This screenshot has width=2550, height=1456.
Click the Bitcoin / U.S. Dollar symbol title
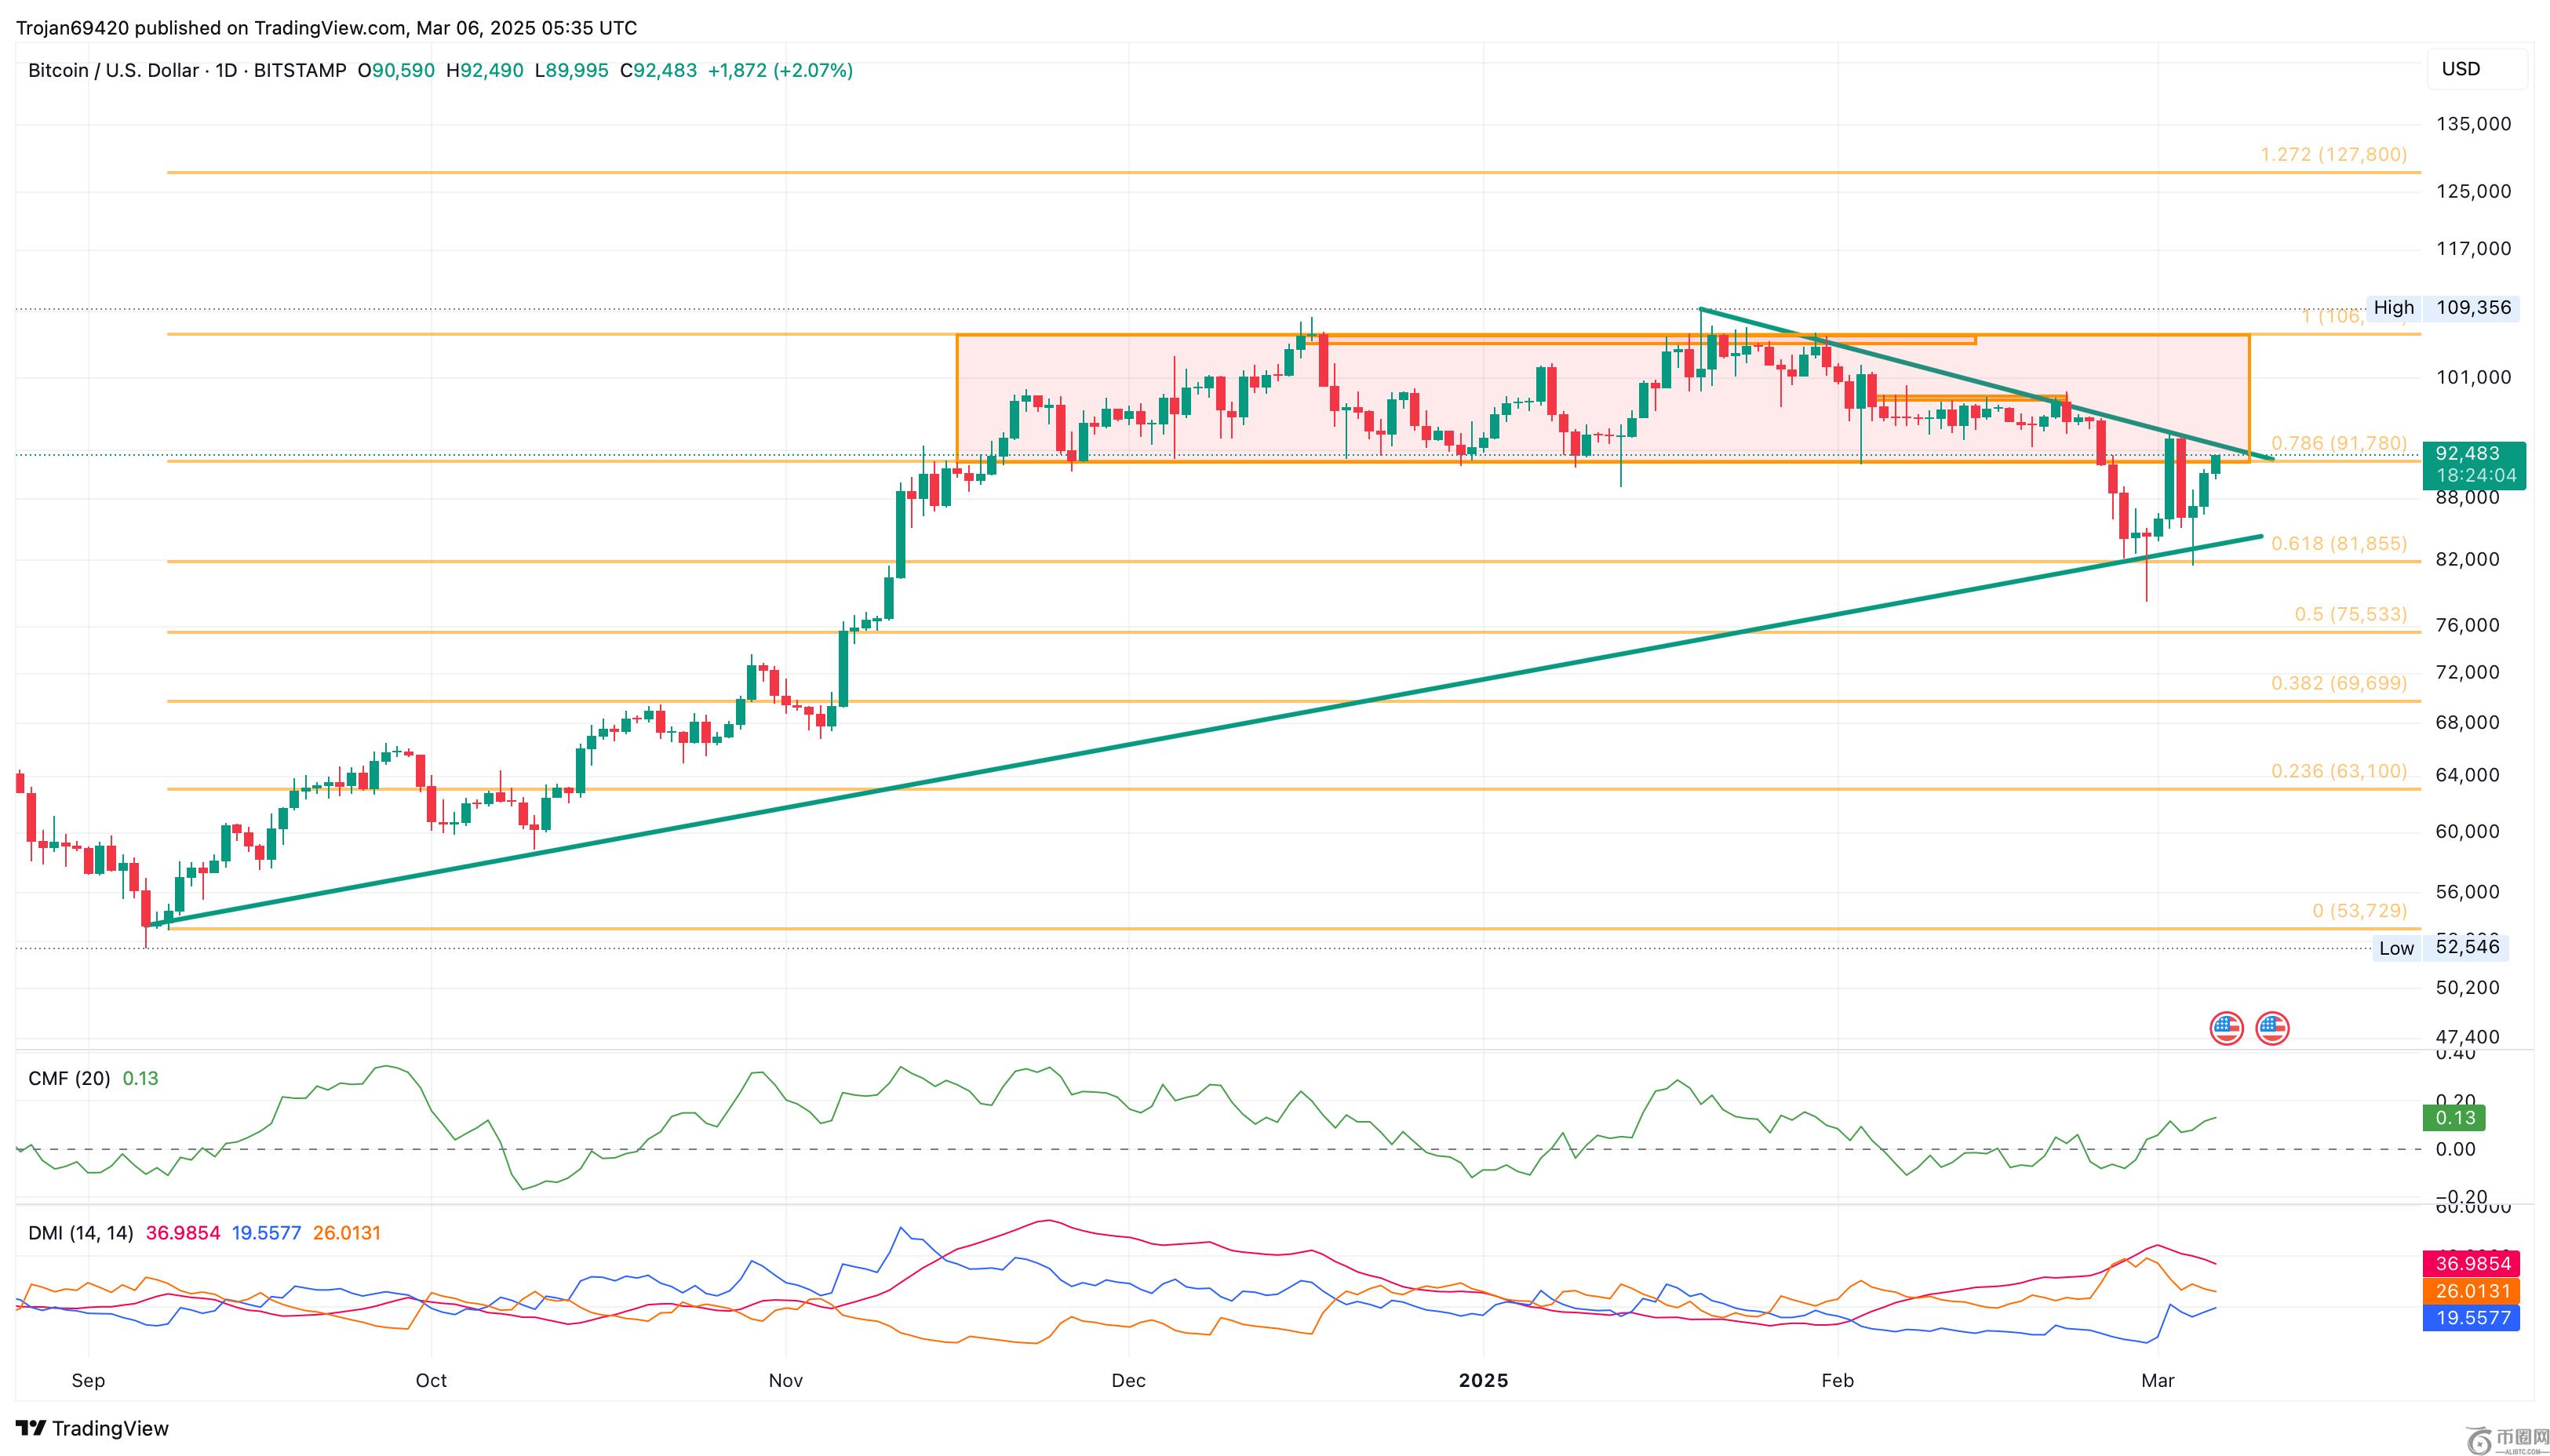pyautogui.click(x=113, y=71)
